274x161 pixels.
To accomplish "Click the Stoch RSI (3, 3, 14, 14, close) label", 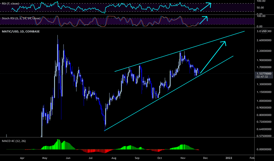I will 21,18.
